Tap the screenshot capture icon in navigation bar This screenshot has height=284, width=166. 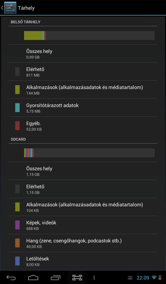(x=77, y=277)
